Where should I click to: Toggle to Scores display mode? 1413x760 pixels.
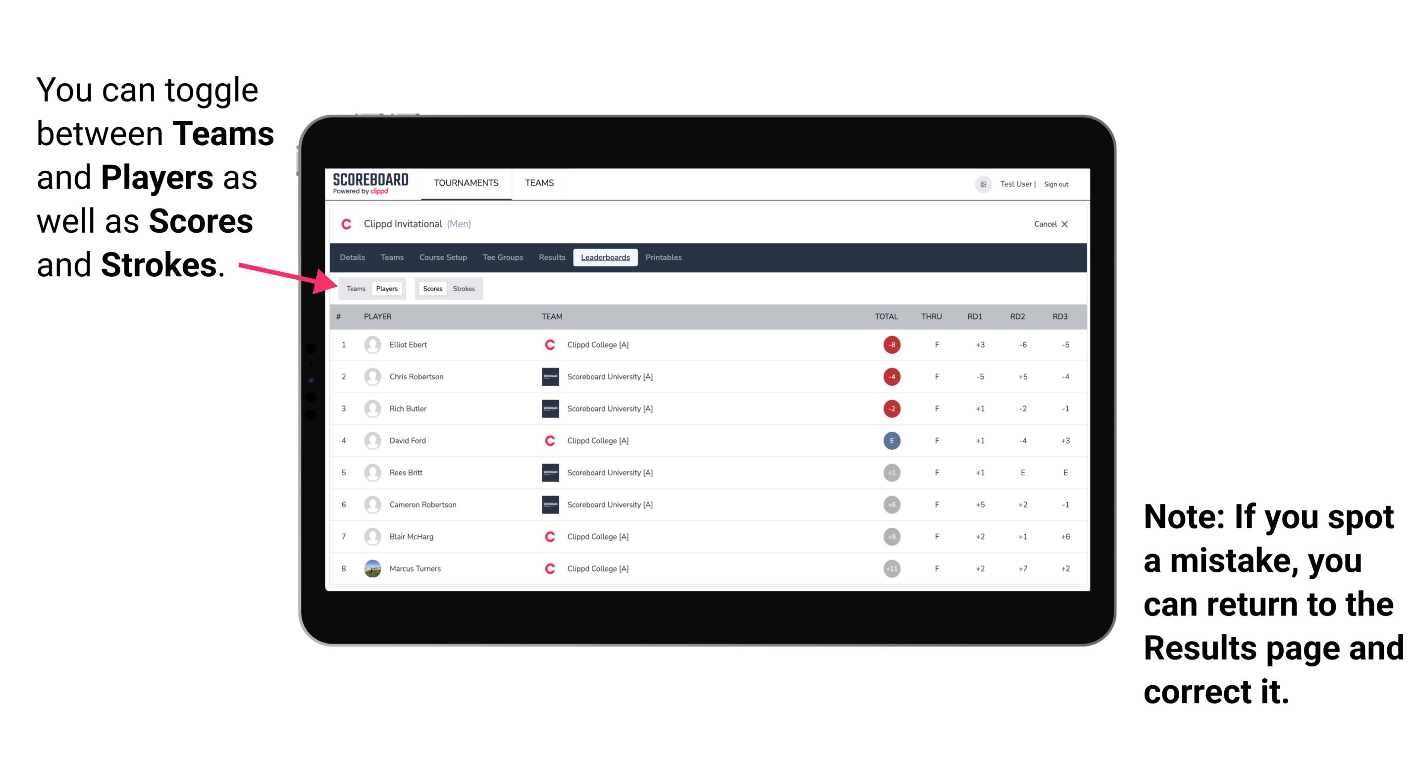pos(431,288)
